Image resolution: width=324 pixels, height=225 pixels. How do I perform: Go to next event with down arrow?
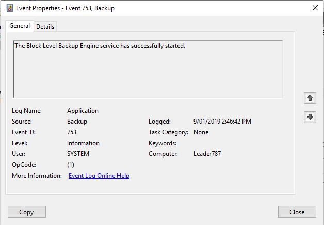tap(310, 117)
